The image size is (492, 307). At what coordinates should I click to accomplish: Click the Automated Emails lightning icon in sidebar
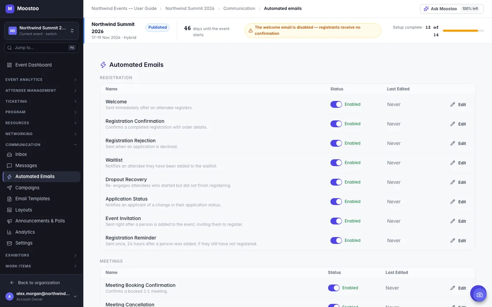[x=9, y=177]
